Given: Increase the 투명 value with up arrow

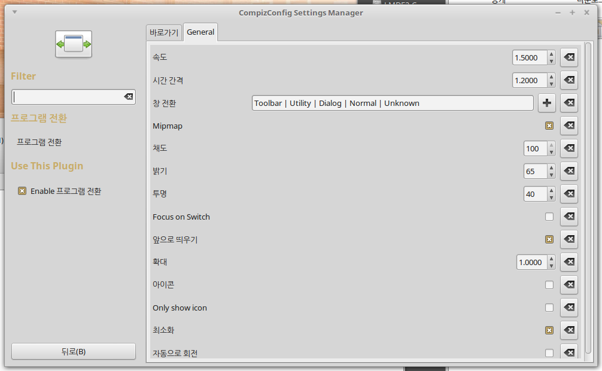Looking at the screenshot, I should [x=551, y=190].
